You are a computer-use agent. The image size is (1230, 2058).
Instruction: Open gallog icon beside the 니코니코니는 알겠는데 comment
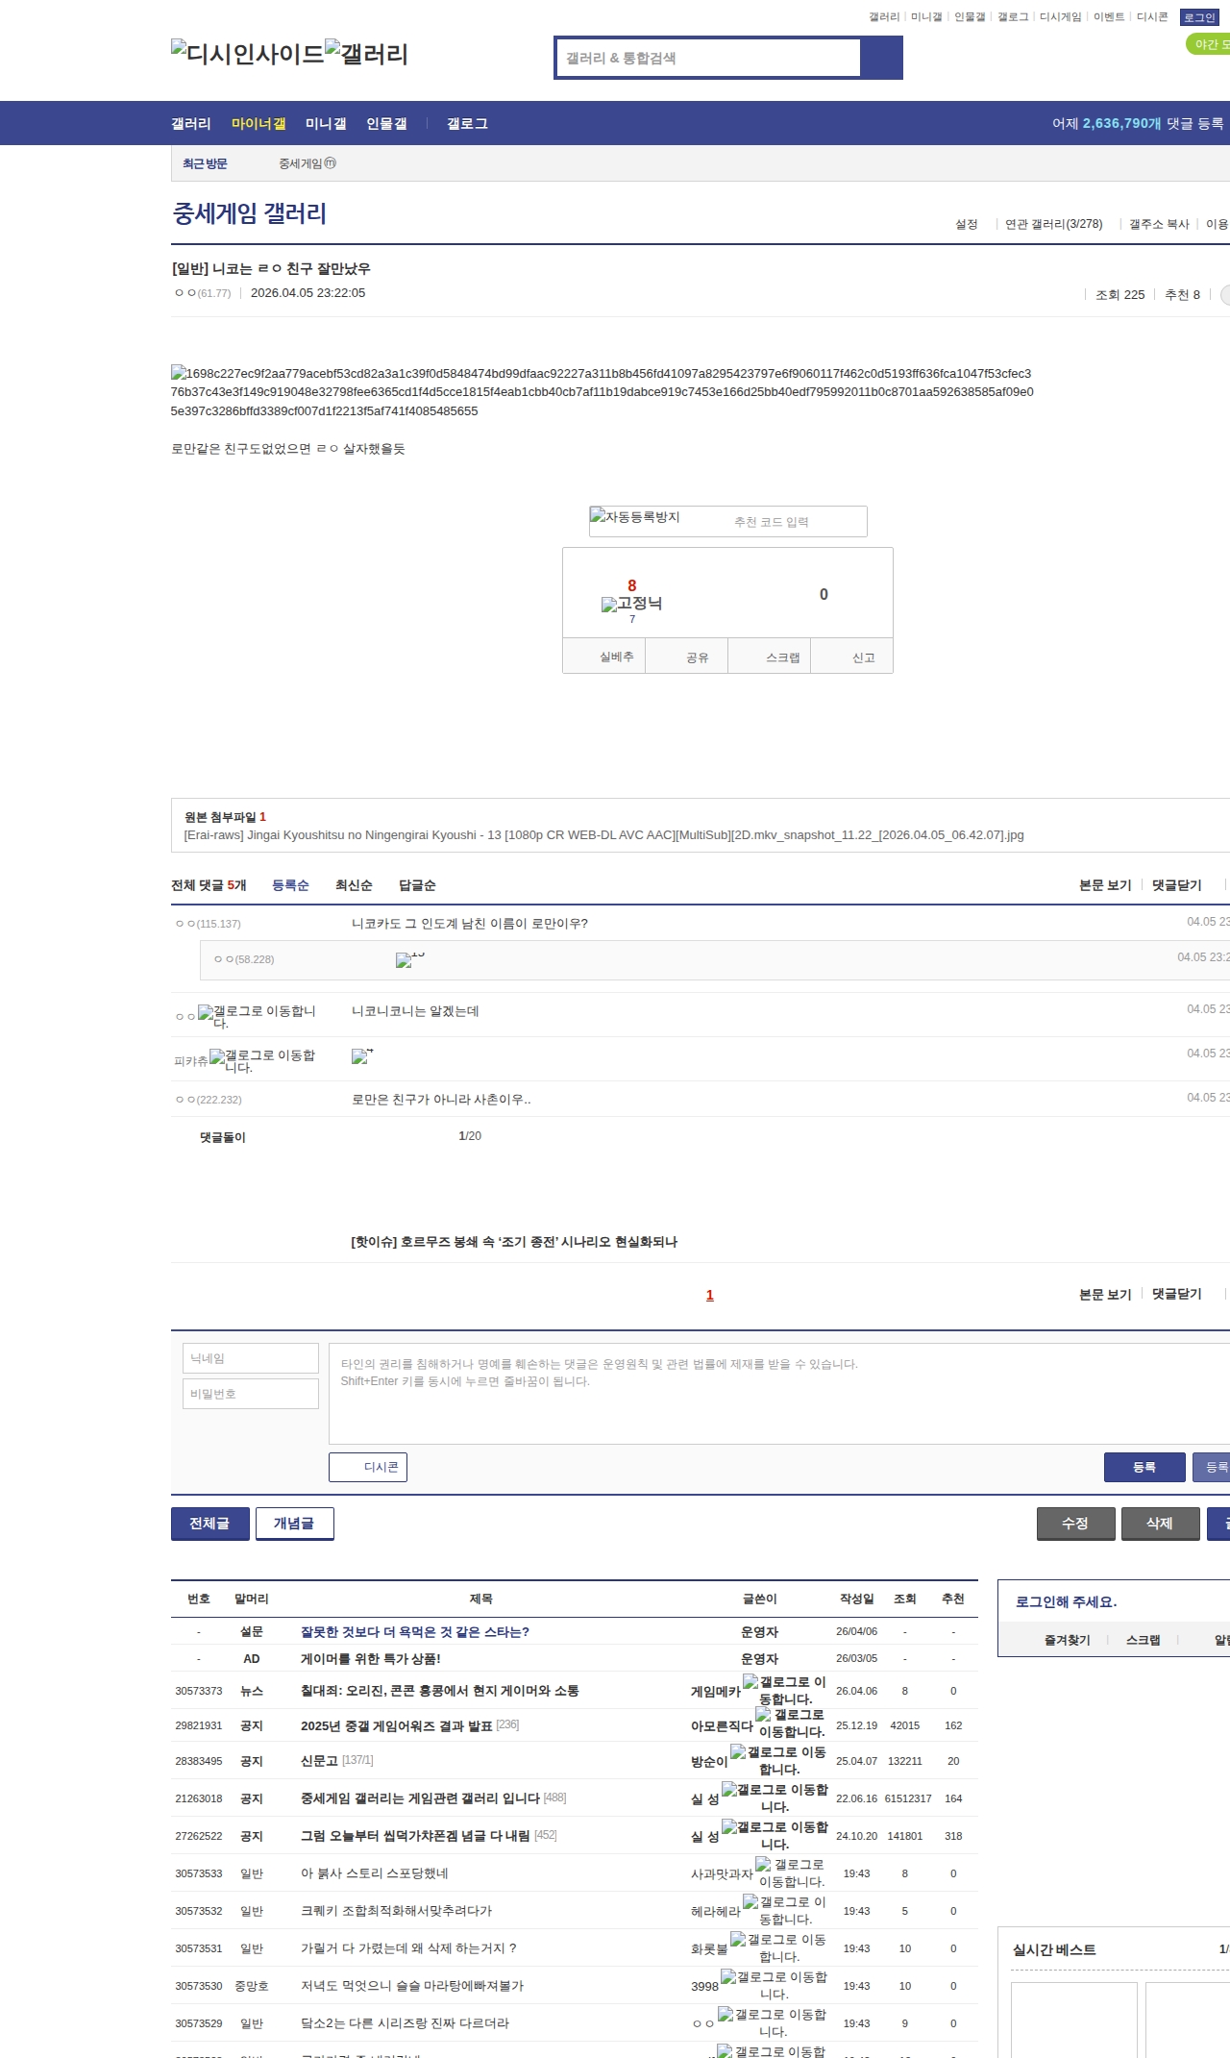point(257,1017)
